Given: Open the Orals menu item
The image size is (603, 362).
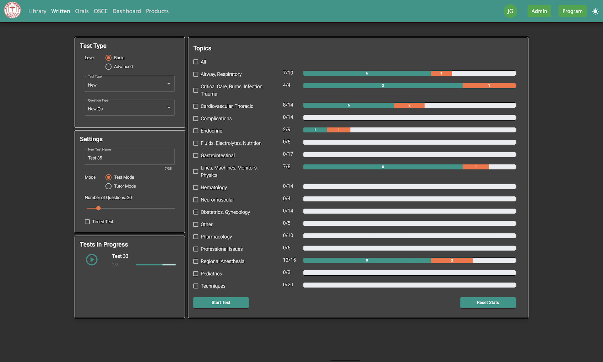Looking at the screenshot, I should pyautogui.click(x=82, y=11).
